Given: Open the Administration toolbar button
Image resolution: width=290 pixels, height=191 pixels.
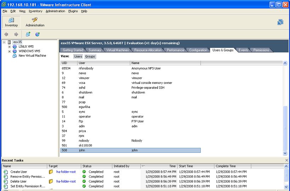Looking at the screenshot, I should [x=35, y=22].
